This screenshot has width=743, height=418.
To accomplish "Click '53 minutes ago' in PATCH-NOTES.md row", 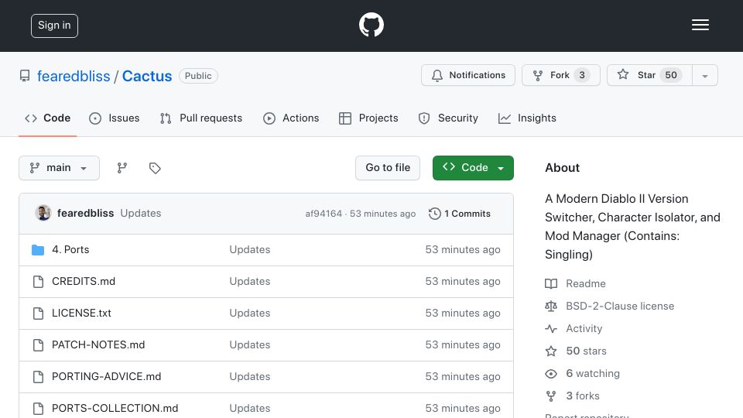I will pos(463,345).
